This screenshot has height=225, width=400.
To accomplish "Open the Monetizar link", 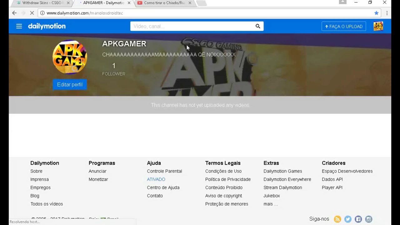I will pos(98,179).
